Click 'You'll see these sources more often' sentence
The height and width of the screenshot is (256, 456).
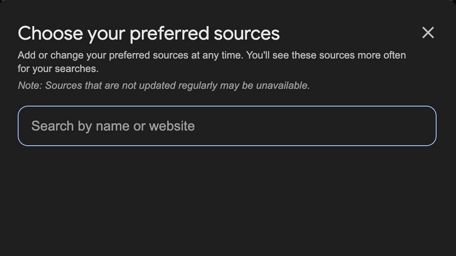click(326, 55)
